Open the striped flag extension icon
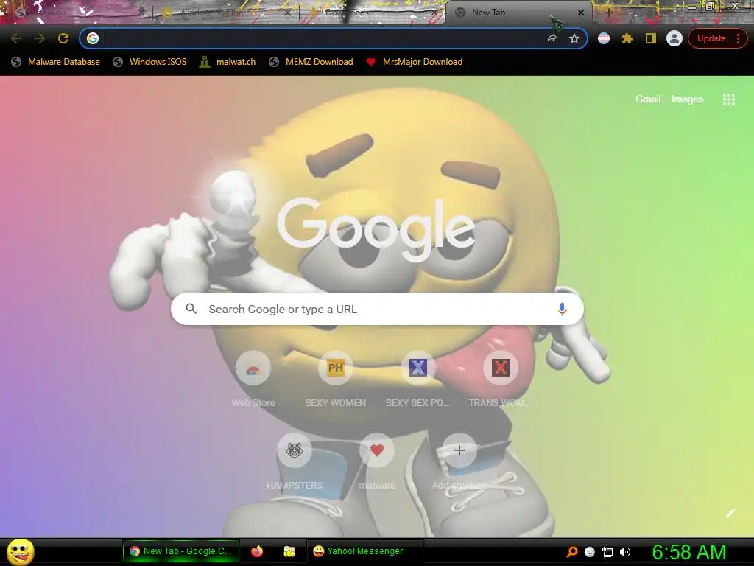The width and height of the screenshot is (754, 566). tap(604, 38)
